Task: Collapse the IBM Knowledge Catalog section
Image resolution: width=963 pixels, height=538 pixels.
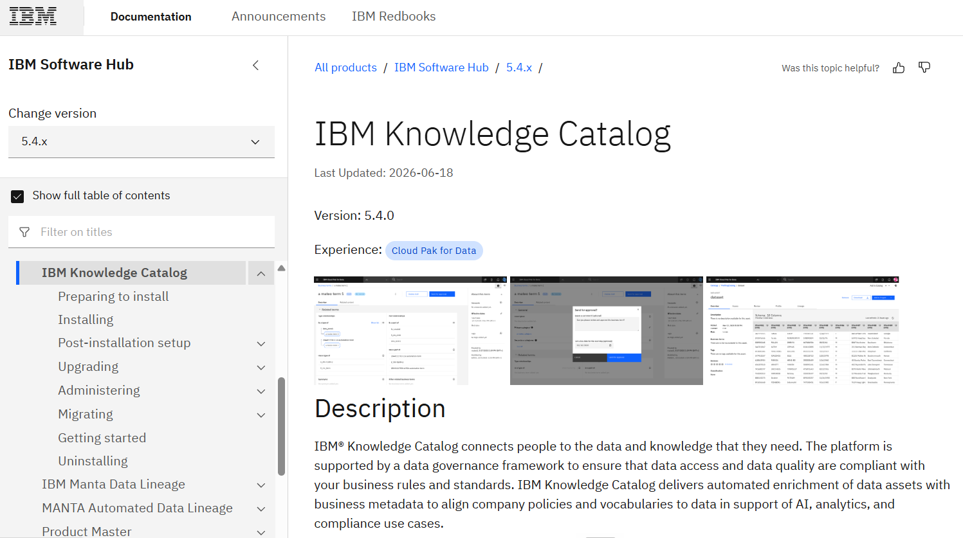Action: pos(261,273)
